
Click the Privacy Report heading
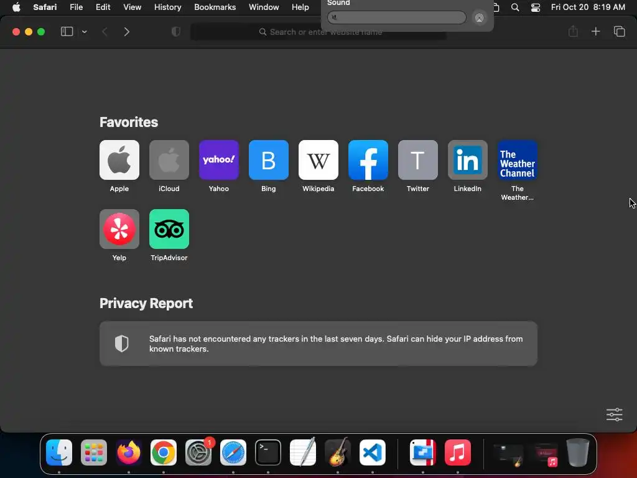pos(146,303)
